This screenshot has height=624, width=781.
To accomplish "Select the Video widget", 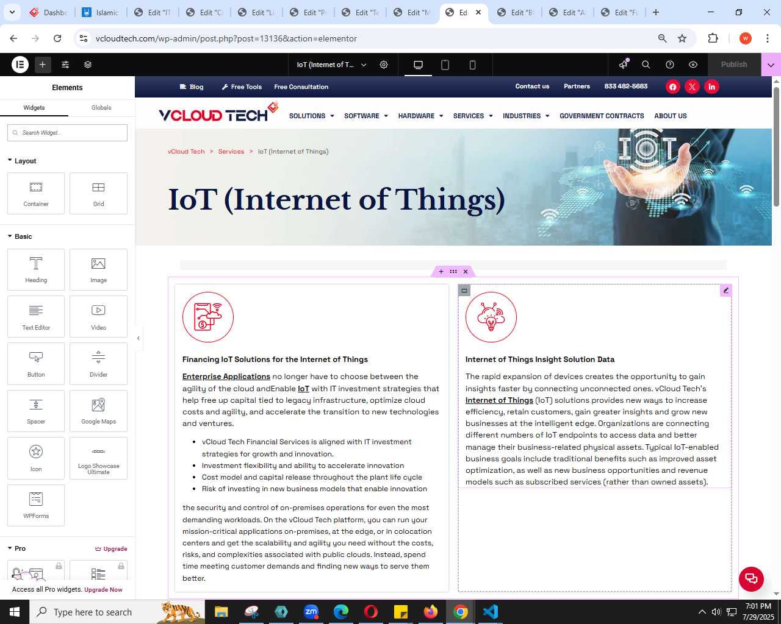I will [98, 317].
